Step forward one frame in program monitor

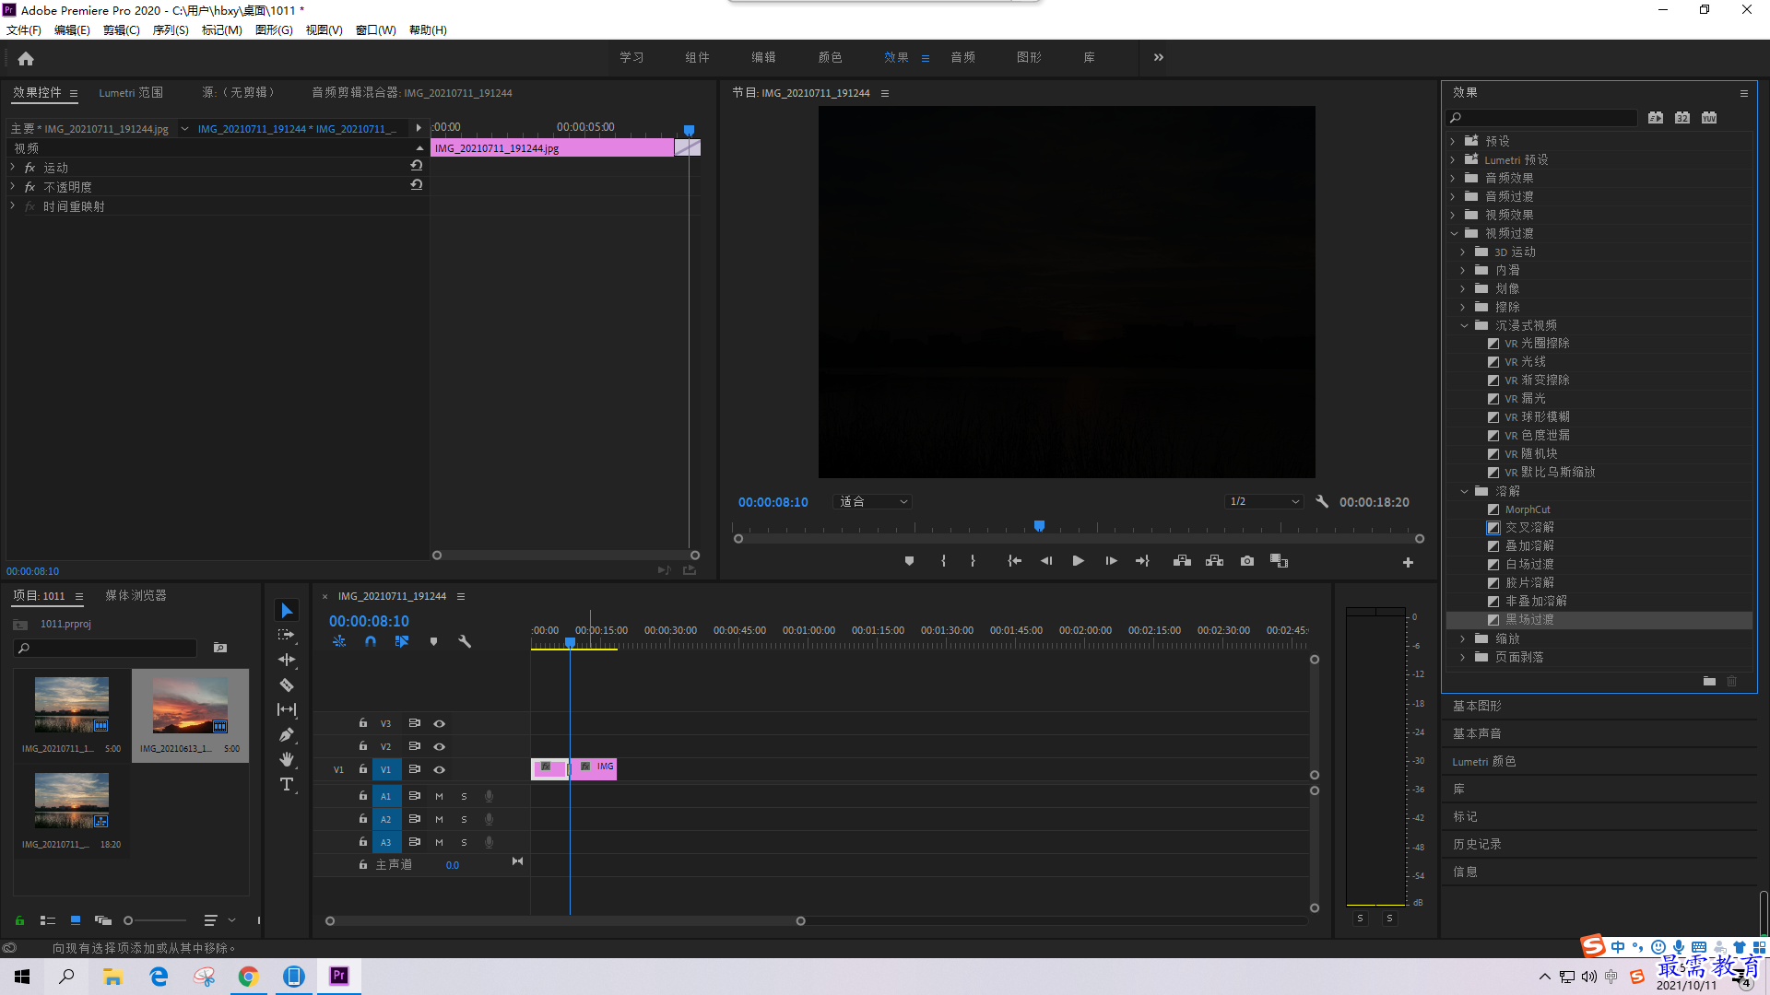[x=1111, y=561]
